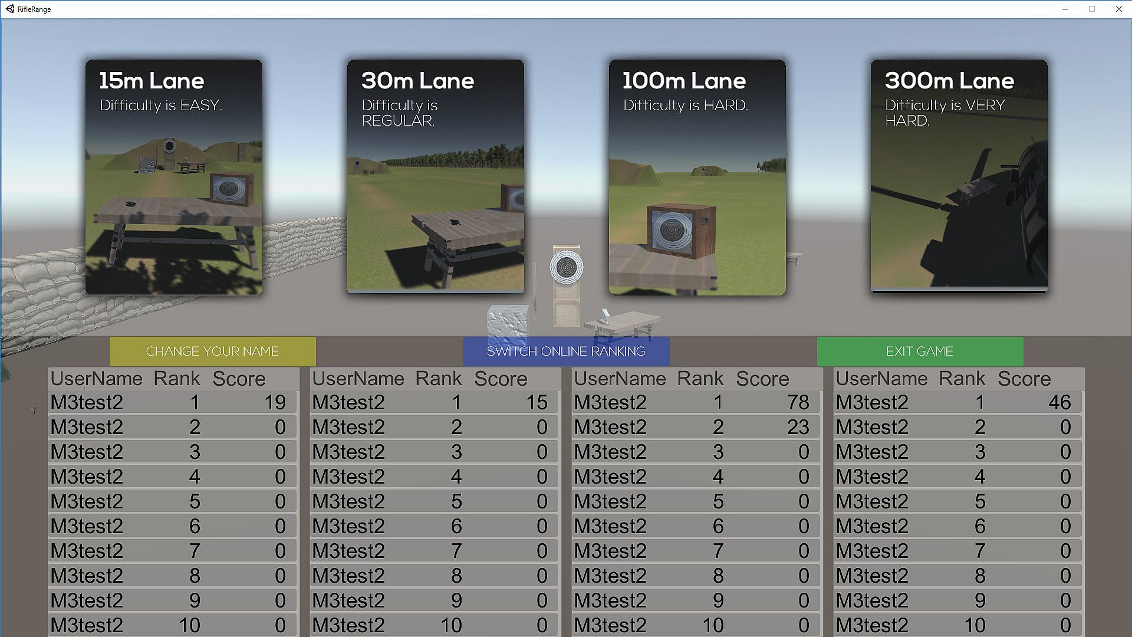This screenshot has height=637, width=1132.
Task: Click the green EXIT GAME button
Action: coord(920,352)
